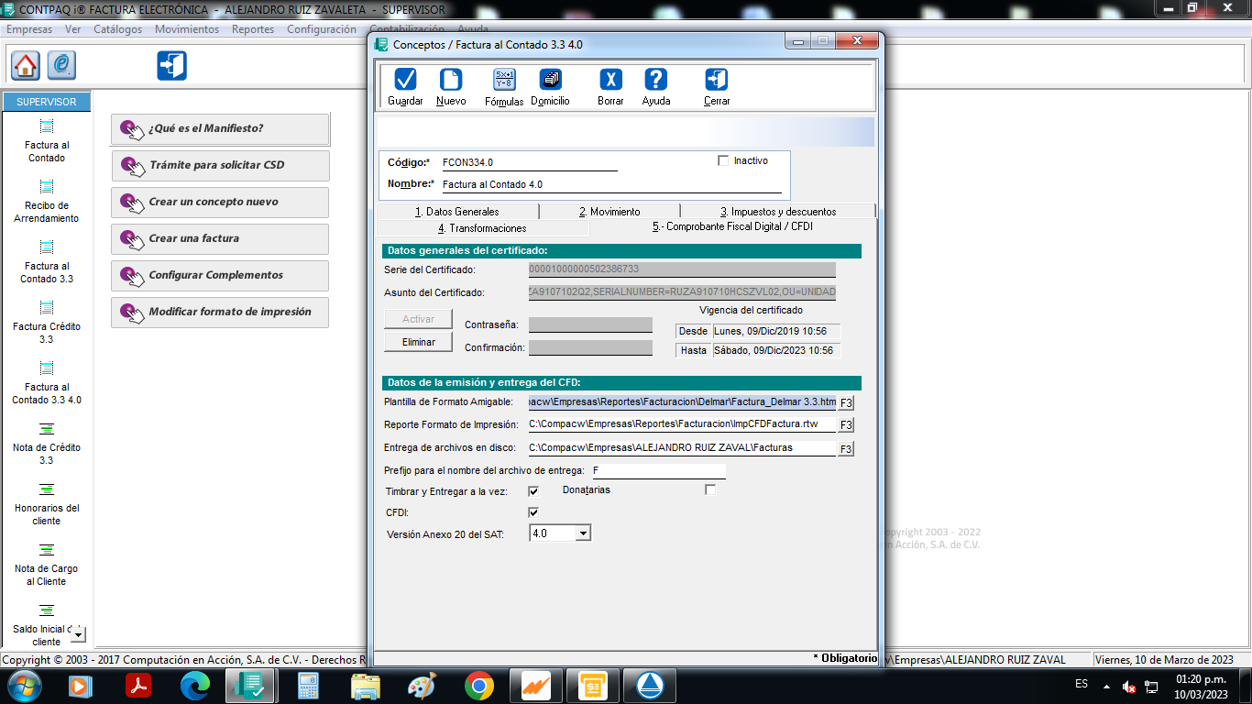The image size is (1252, 704).
Task: Open Plantilla de Formato Amigable F3 lookup
Action: coord(846,402)
